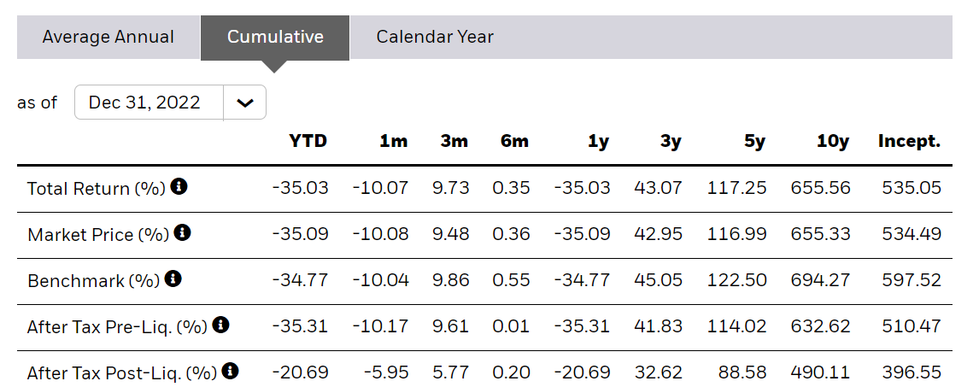The height and width of the screenshot is (387, 979).
Task: Click the YTD column header
Action: [308, 141]
